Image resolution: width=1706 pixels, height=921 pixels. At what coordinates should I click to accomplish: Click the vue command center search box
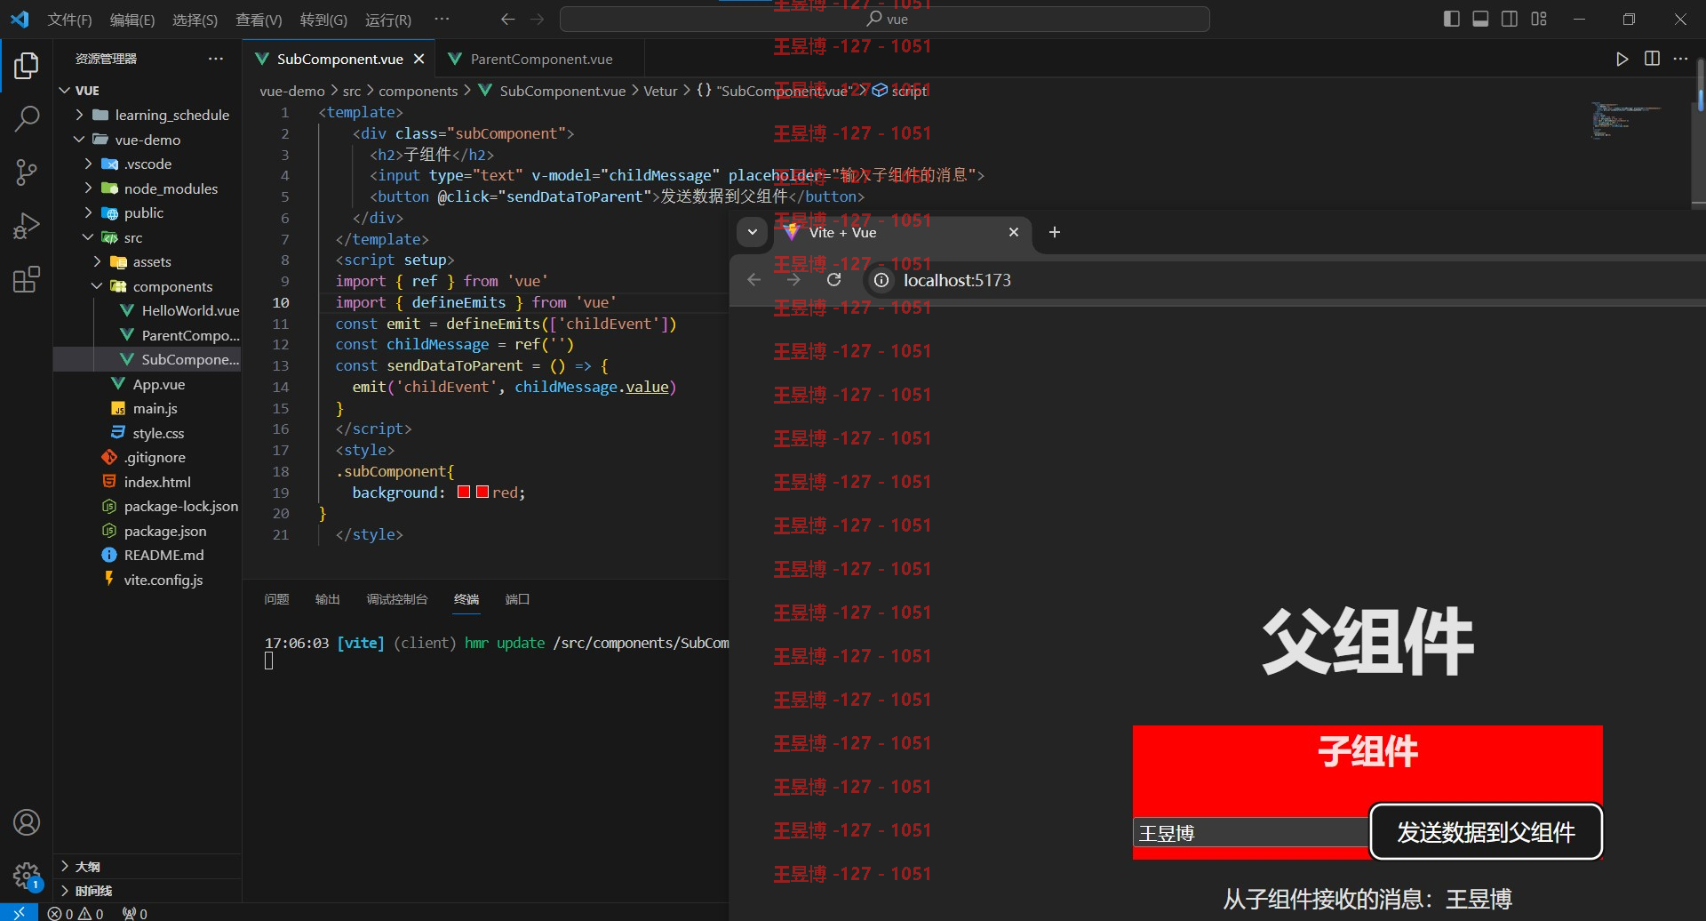click(x=885, y=20)
